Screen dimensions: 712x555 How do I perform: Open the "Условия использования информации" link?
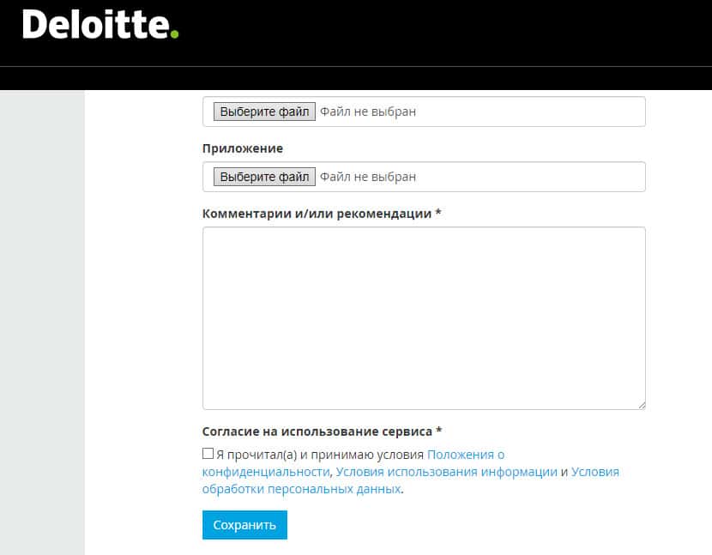point(446,472)
